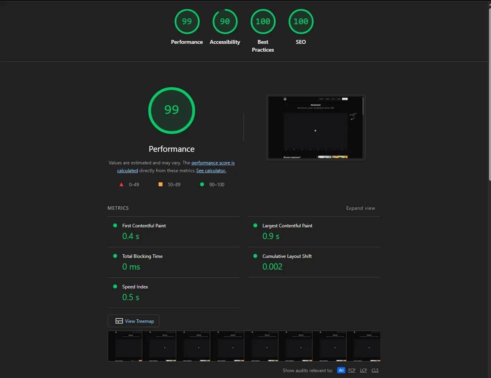Click the orange square 50–89 legend icon

click(x=161, y=184)
